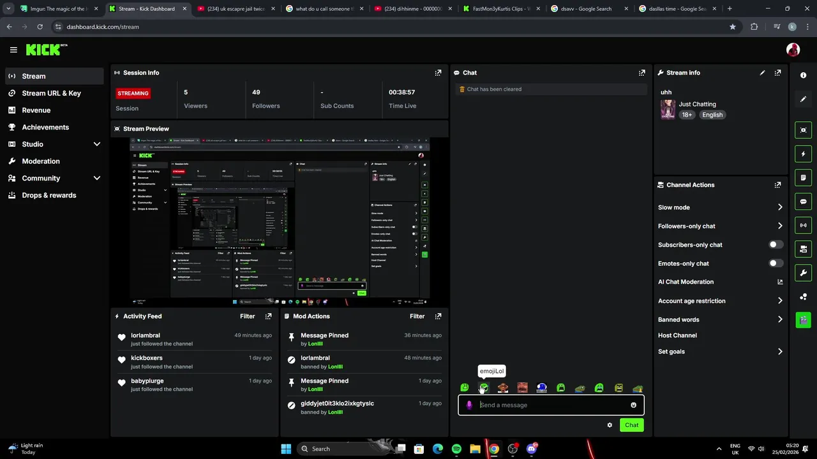817x459 pixels.
Task: Expand Slow mode options
Action: pyautogui.click(x=780, y=207)
